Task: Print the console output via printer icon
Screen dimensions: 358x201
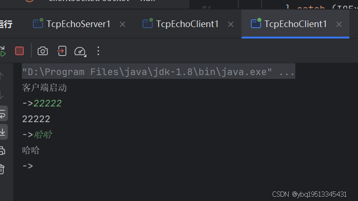Action: pos(2,150)
